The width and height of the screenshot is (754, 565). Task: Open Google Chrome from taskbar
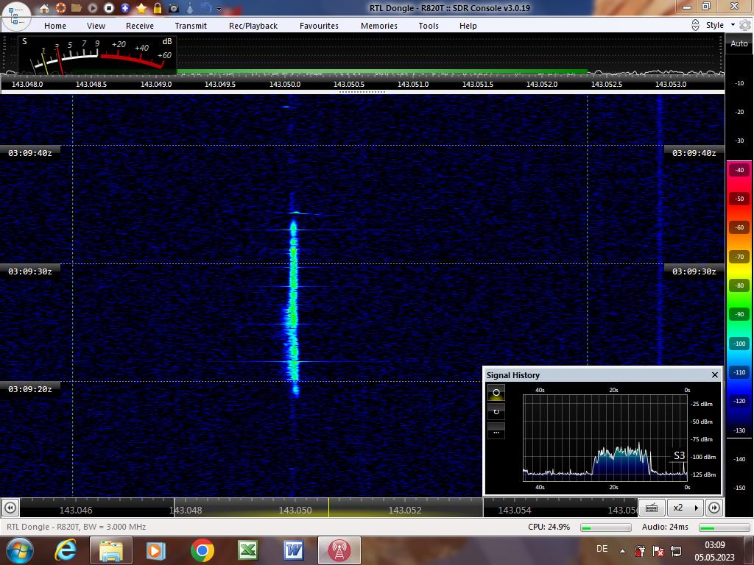tap(202, 550)
